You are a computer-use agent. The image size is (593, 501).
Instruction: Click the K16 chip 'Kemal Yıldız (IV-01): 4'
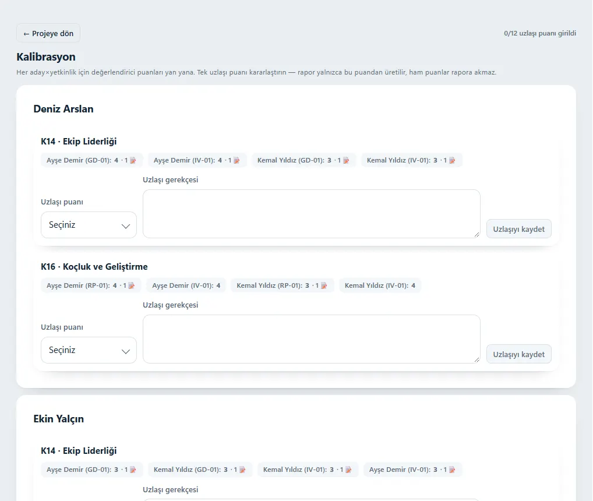point(380,285)
